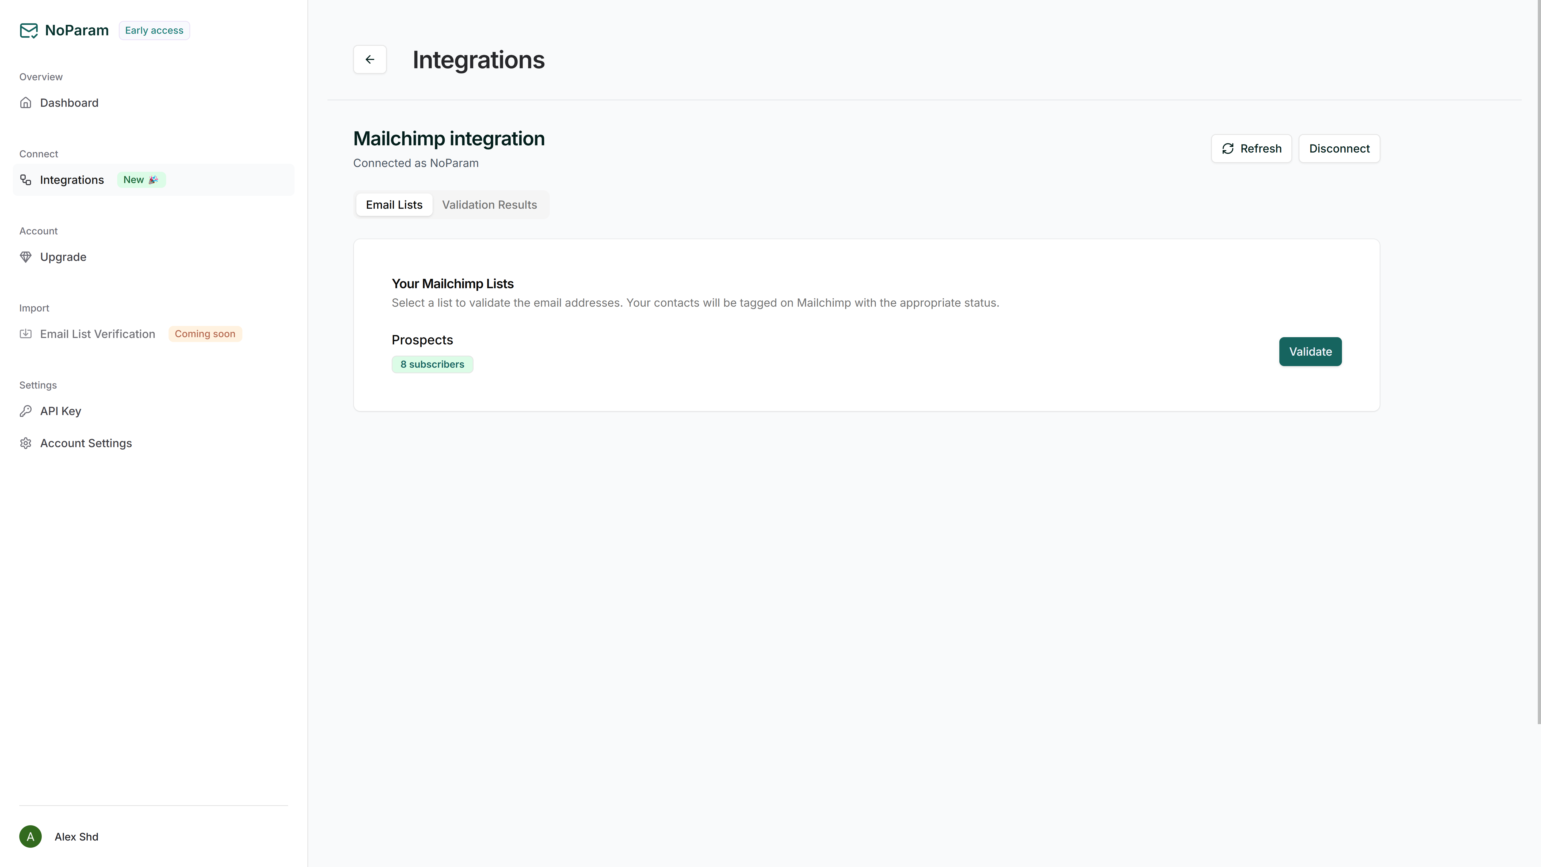Click the Your Mailchimp Lists heading

(453, 284)
